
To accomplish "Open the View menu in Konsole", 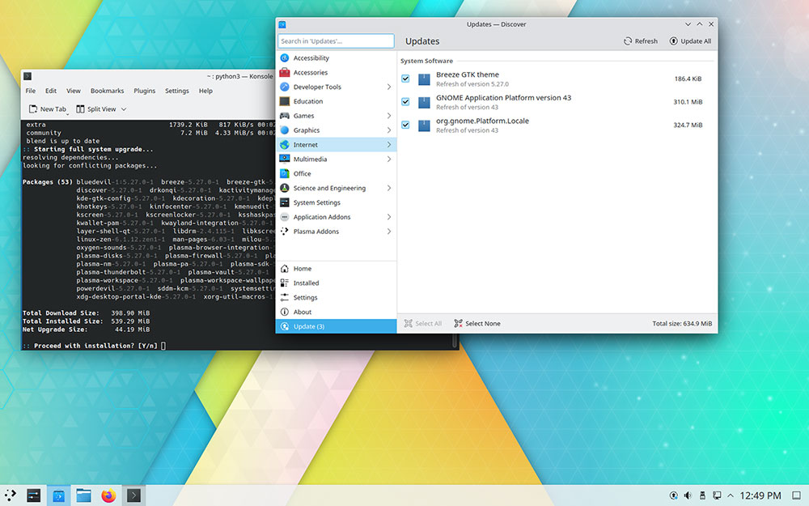I will [74, 91].
